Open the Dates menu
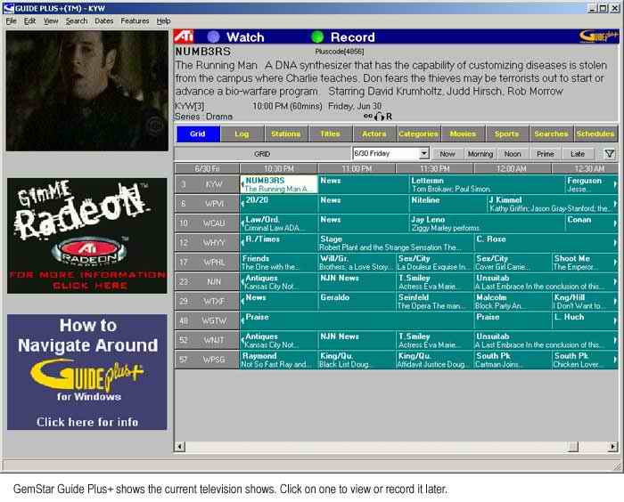624x502 pixels. click(x=104, y=21)
